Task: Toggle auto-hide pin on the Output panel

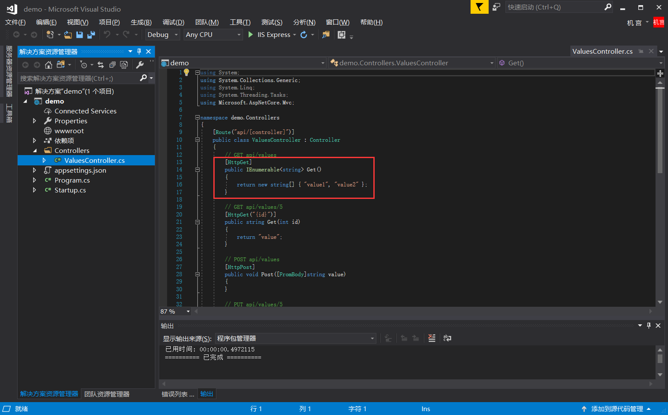Action: click(x=649, y=326)
